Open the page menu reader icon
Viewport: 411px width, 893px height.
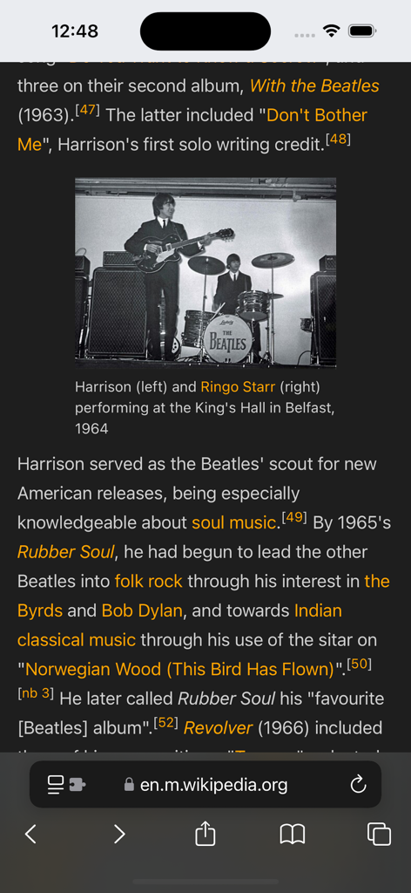[x=56, y=785]
